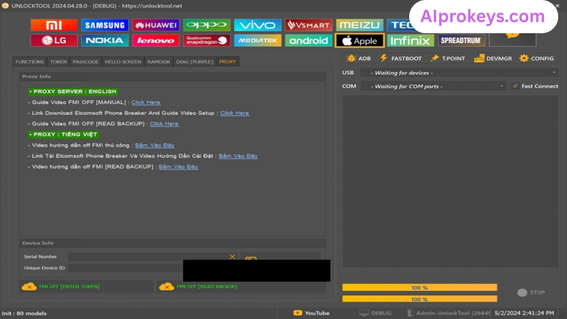The height and width of the screenshot is (319, 567).
Task: Open Elcomsoft Phone Breaker download Click Here link
Action: coord(235,113)
